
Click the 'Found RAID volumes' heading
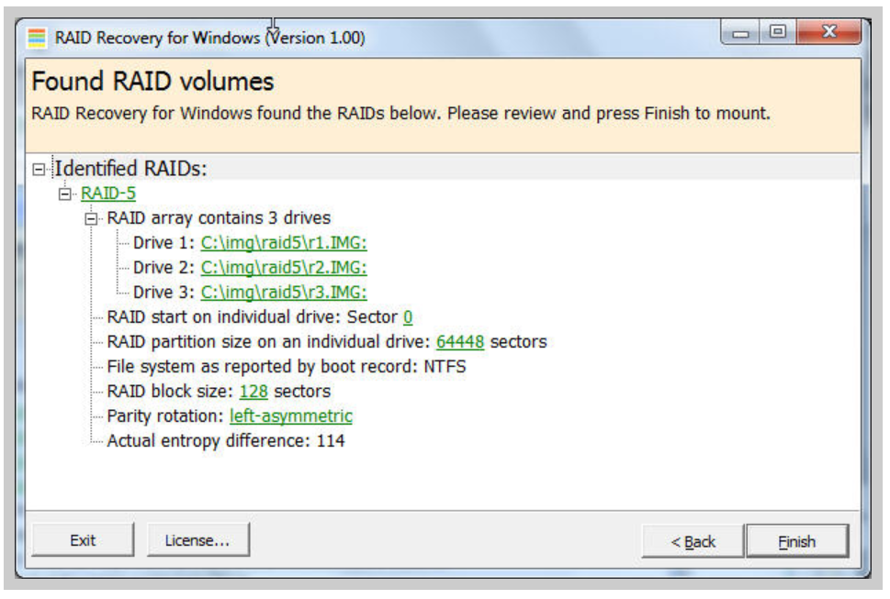(152, 82)
